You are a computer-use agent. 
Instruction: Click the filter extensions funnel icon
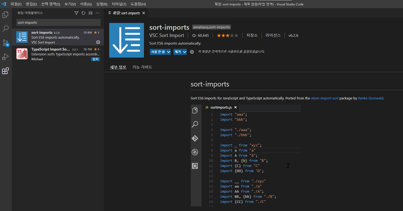point(76,13)
